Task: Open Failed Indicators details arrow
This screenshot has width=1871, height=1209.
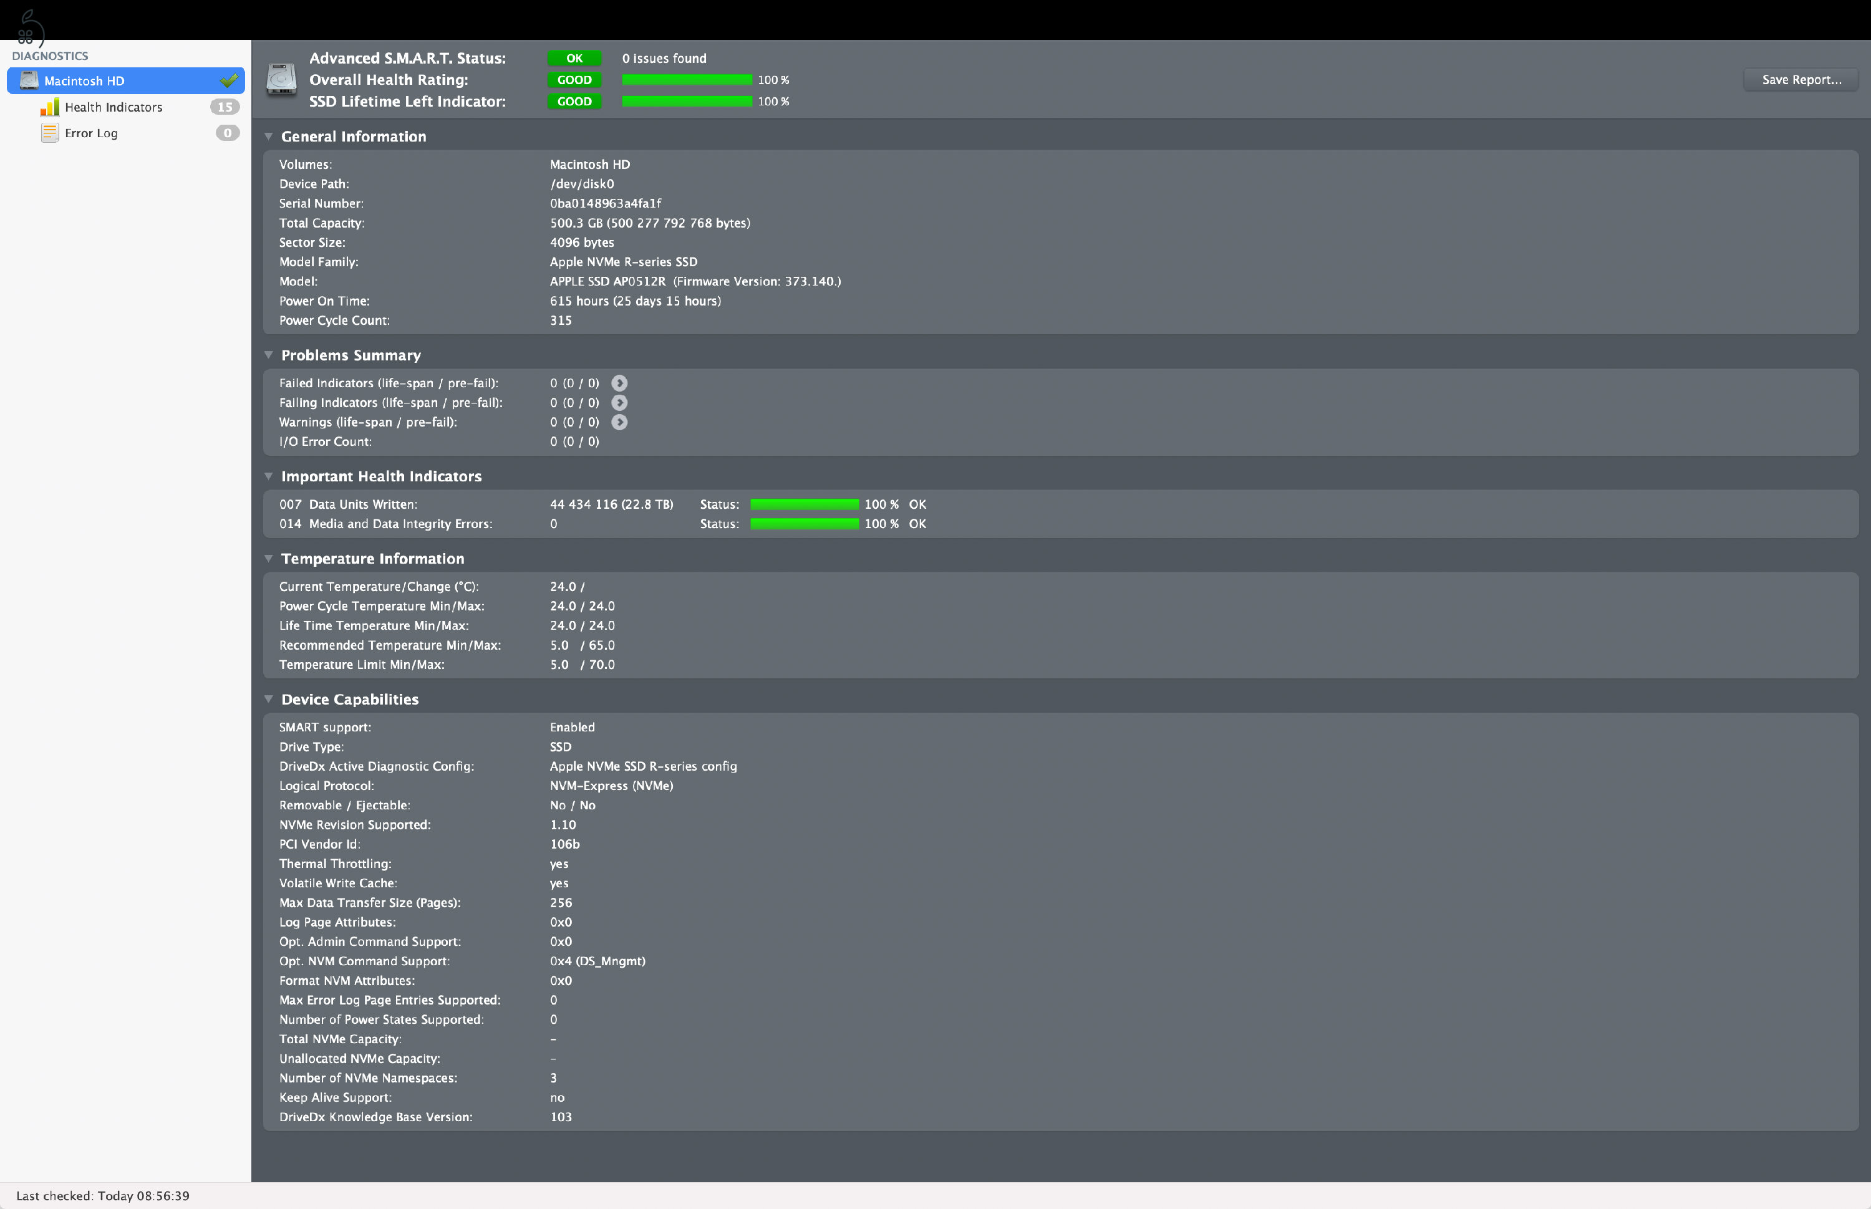Action: click(x=619, y=383)
